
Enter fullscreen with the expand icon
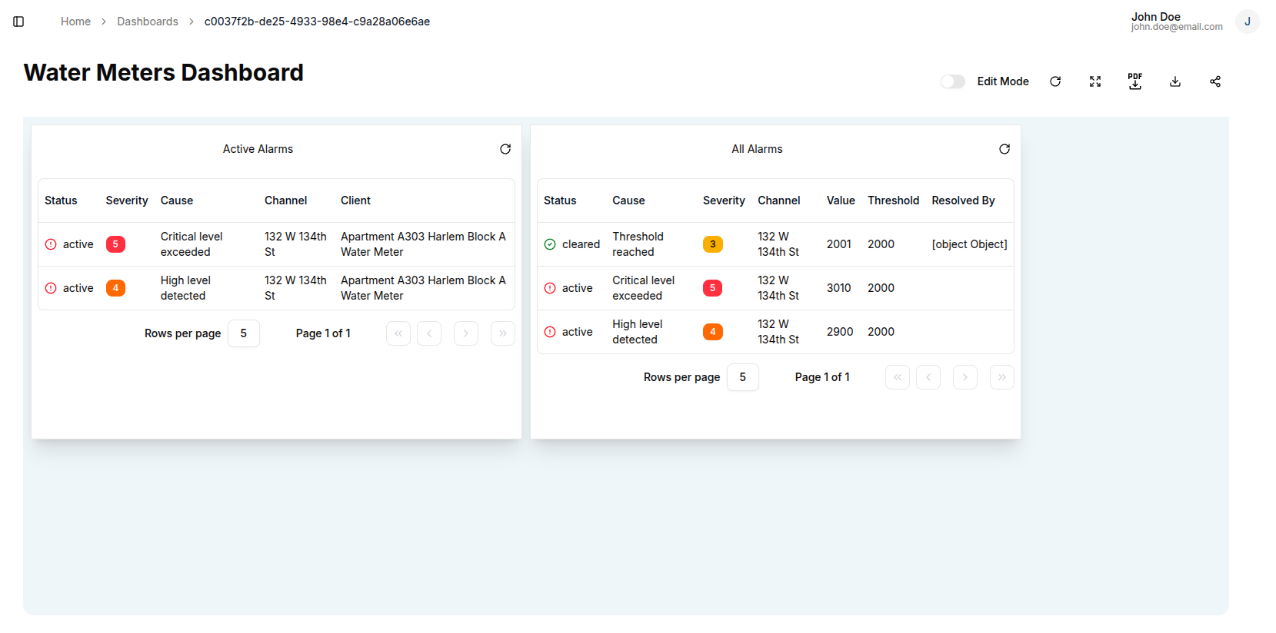point(1095,81)
